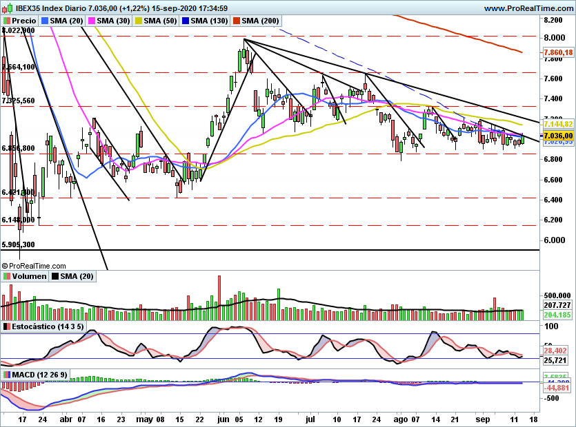Screen dimensions: 576x427
Task: Click the Volumen indicator icon
Action: [x=7, y=275]
